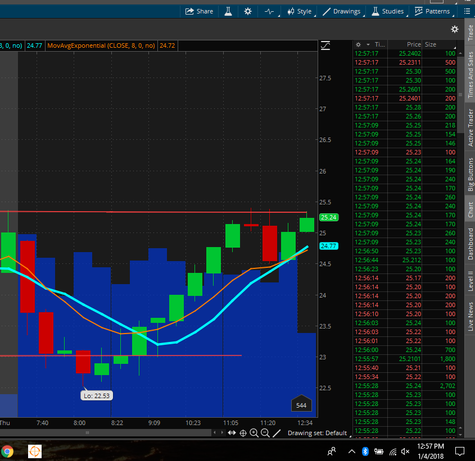
Task: Click the Price column header
Action: pos(414,44)
